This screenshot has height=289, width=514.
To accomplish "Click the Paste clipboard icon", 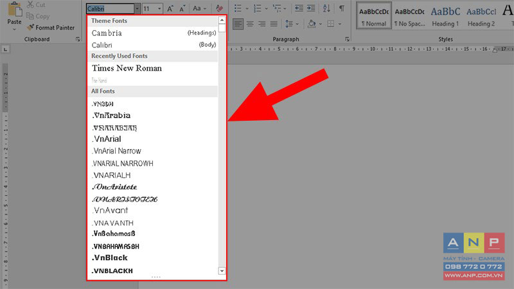I will (x=14, y=9).
